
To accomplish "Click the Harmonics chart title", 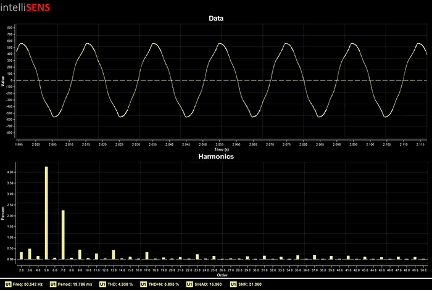I will click(x=216, y=157).
